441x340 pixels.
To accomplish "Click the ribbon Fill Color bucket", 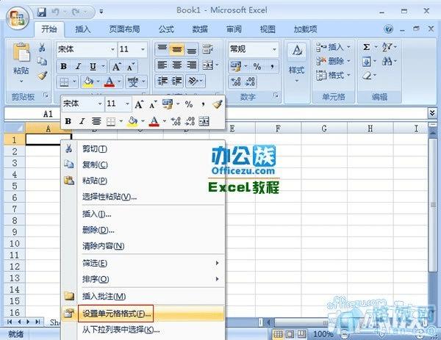I will tap(88, 82).
